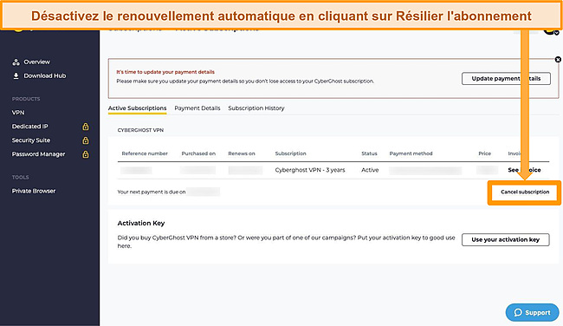563x326 pixels.
Task: Click the Purchased on column header
Action: point(198,153)
